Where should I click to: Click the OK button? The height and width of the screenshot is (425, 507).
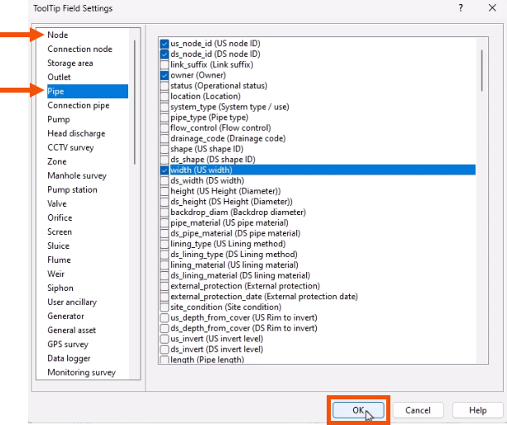[x=358, y=410]
